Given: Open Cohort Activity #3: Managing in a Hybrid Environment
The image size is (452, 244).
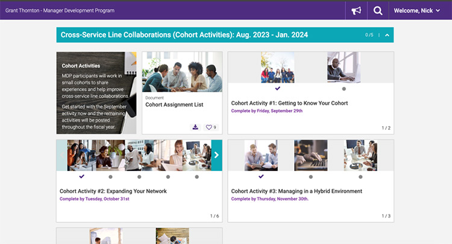Looking at the screenshot, I should point(297,191).
